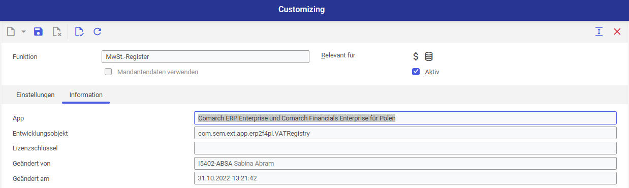Select the Information tab
This screenshot has width=629, height=188.
pyautogui.click(x=86, y=95)
